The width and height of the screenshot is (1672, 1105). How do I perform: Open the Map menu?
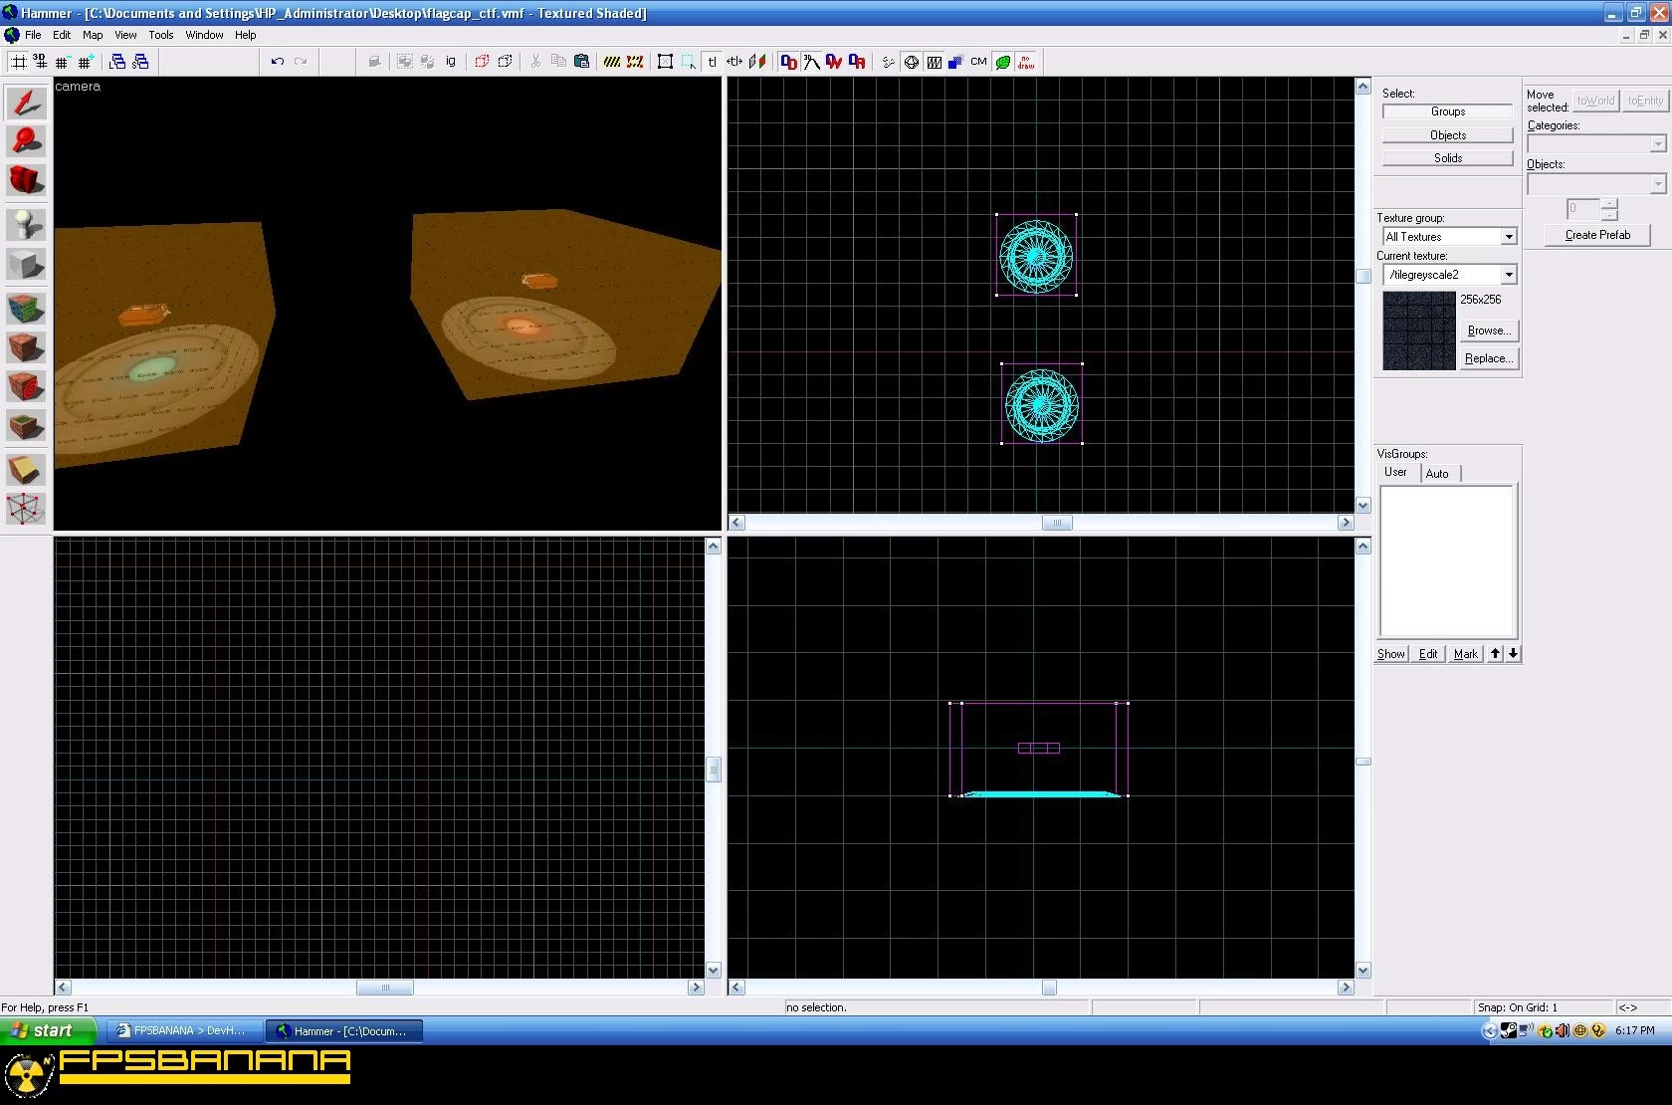tap(93, 35)
